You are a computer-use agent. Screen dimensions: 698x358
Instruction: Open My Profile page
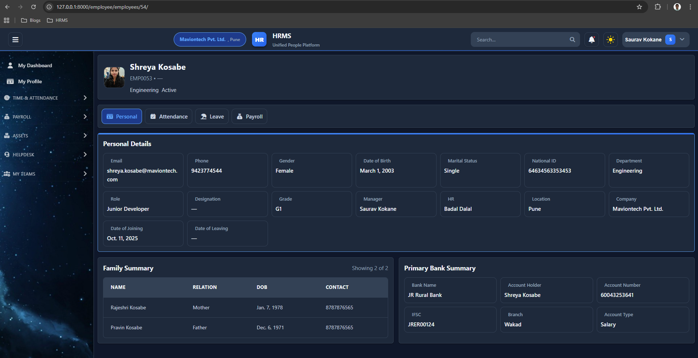[30, 81]
